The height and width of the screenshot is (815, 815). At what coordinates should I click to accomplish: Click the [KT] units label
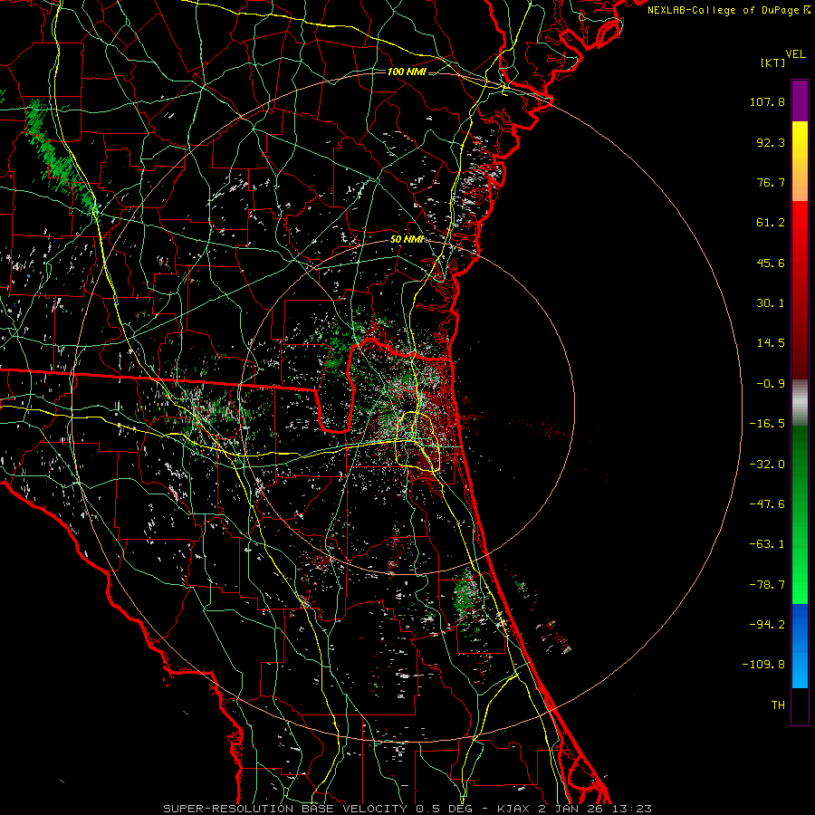pyautogui.click(x=772, y=62)
